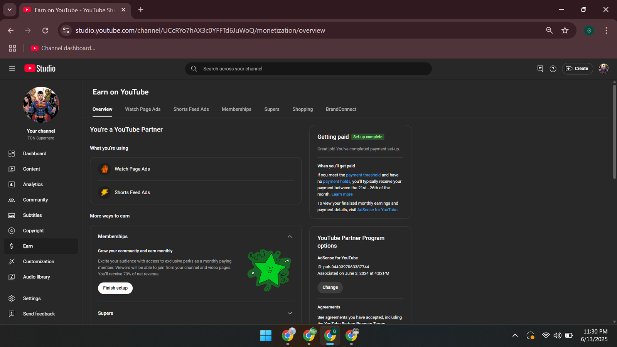The height and width of the screenshot is (347, 617).
Task: Open the BrandConnect tab
Action: click(x=341, y=109)
